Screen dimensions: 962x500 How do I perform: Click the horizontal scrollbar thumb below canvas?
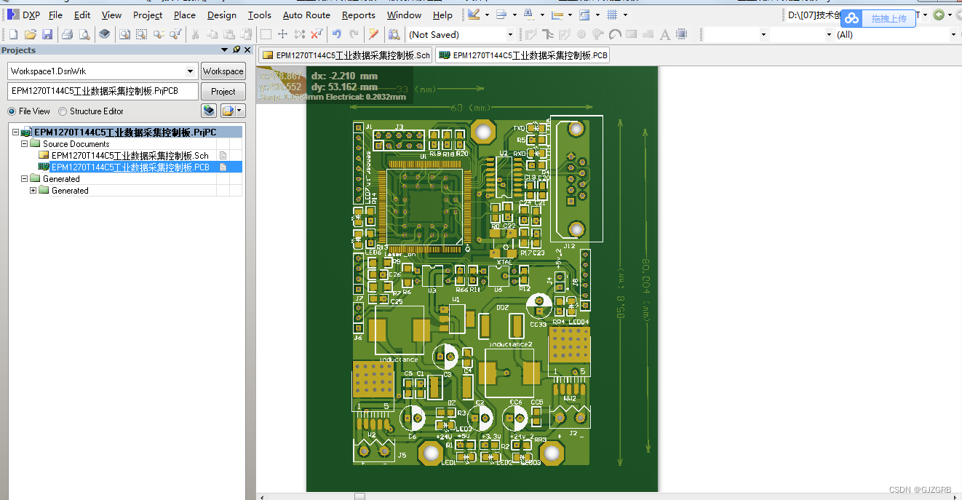[x=359, y=496]
